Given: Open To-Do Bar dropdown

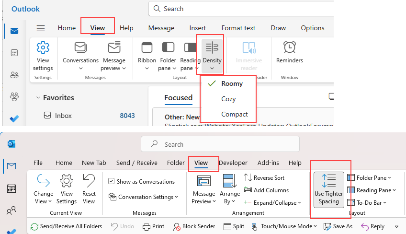Looking at the screenshot, I should click(367, 203).
